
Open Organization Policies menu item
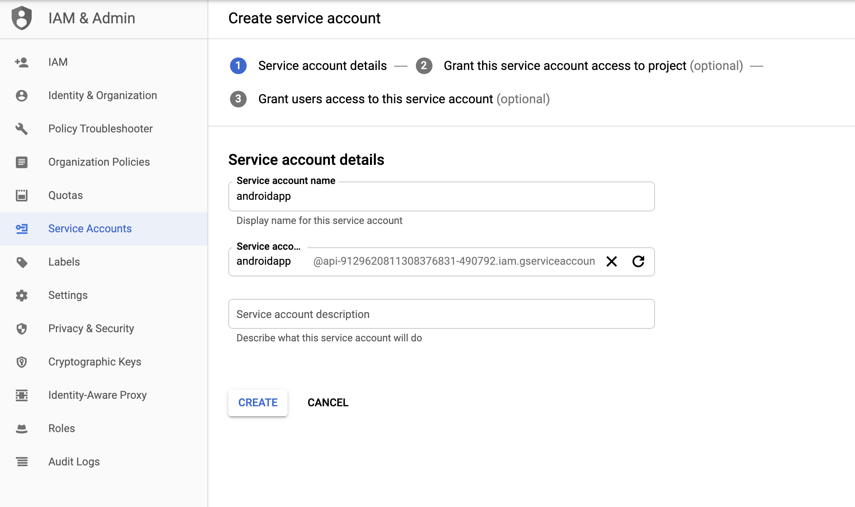(x=99, y=162)
